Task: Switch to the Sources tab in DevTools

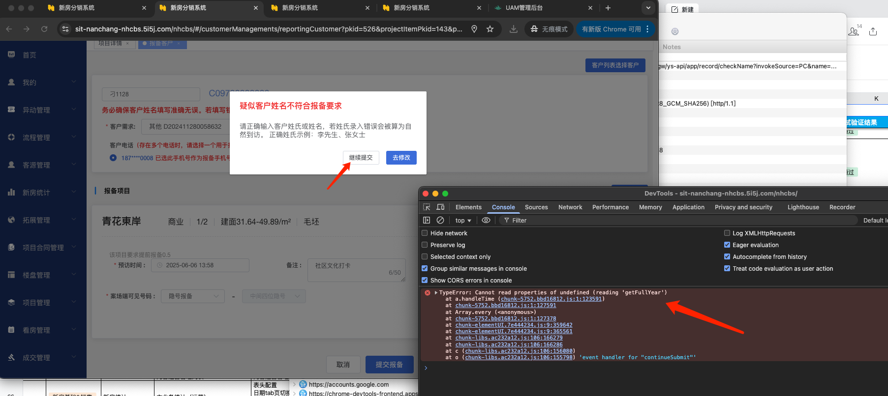Action: (x=536, y=207)
